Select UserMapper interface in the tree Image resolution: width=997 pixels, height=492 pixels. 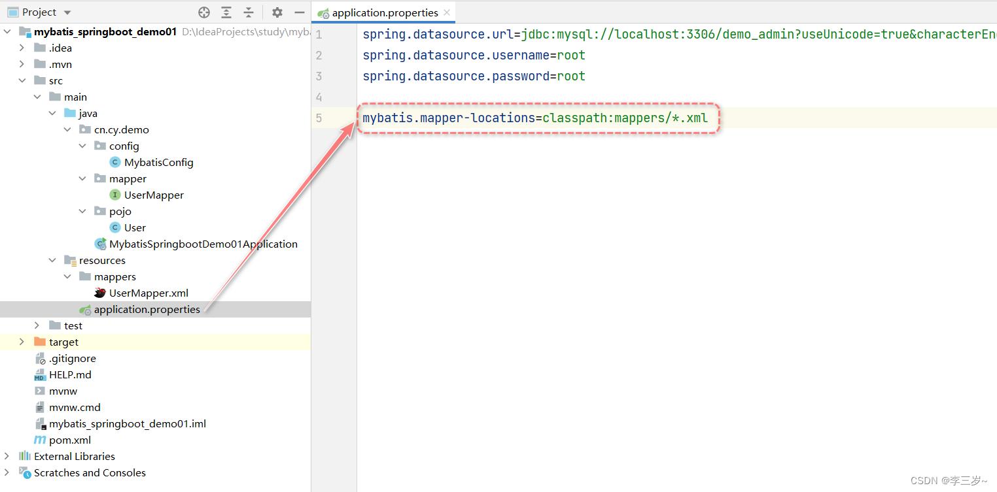point(154,195)
